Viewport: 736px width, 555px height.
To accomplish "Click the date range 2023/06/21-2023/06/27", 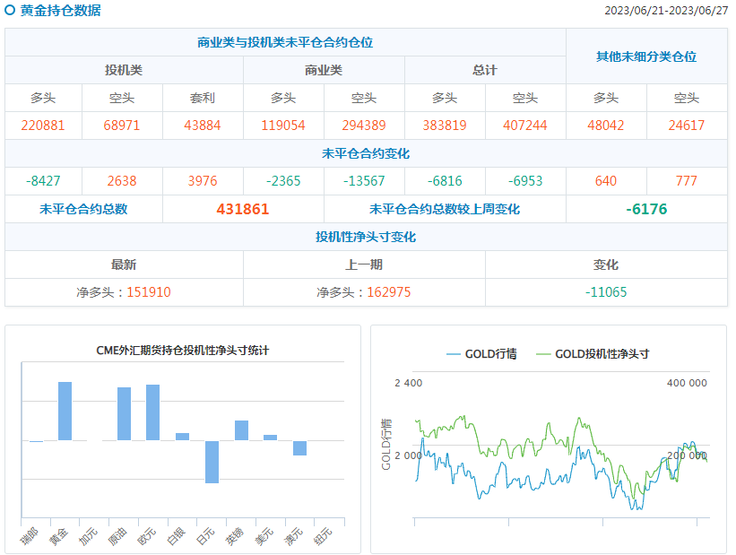I will point(666,11).
